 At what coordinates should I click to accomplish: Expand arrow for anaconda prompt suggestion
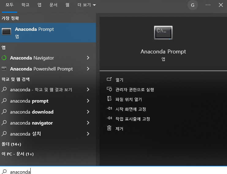click(88, 101)
